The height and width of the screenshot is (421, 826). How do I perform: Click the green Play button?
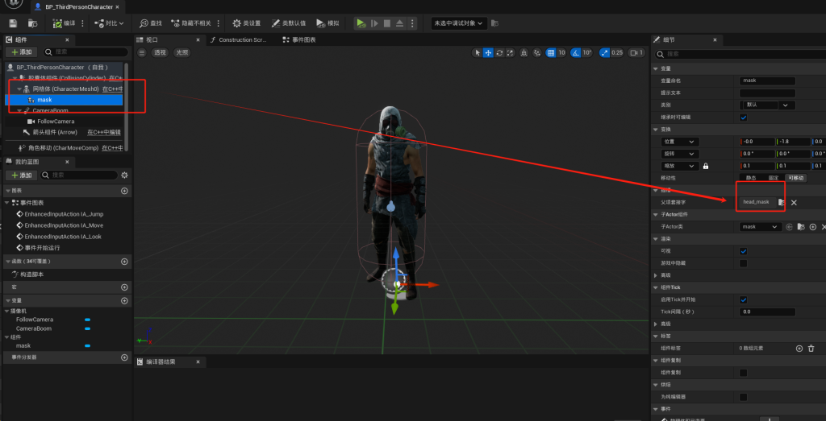point(361,23)
